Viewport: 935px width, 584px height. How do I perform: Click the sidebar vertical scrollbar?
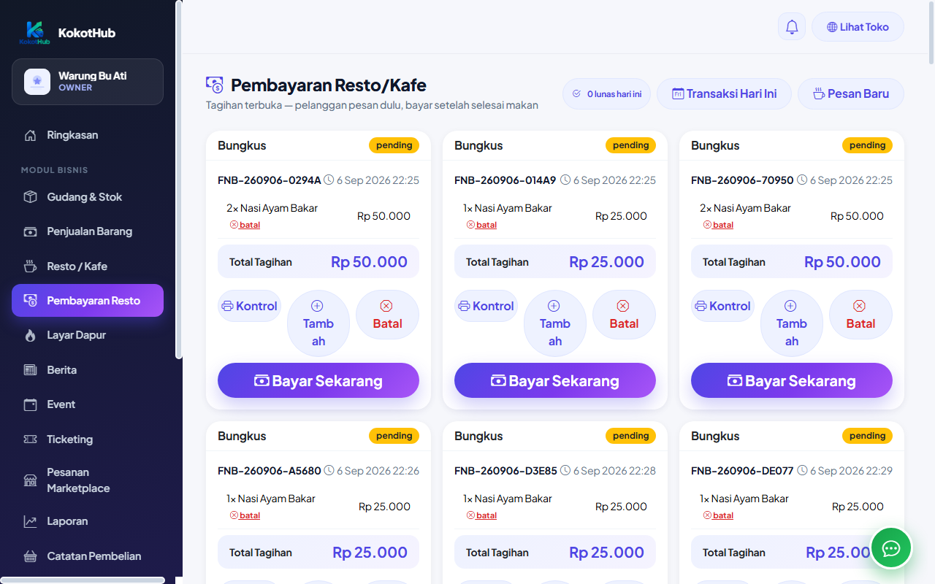tap(179, 180)
